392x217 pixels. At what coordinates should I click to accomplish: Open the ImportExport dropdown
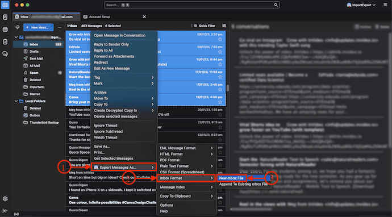pos(362,5)
